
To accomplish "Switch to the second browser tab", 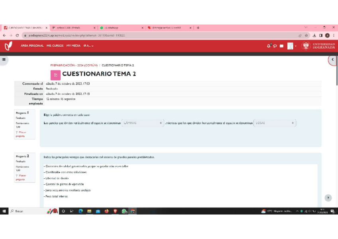I will pos(73,28).
